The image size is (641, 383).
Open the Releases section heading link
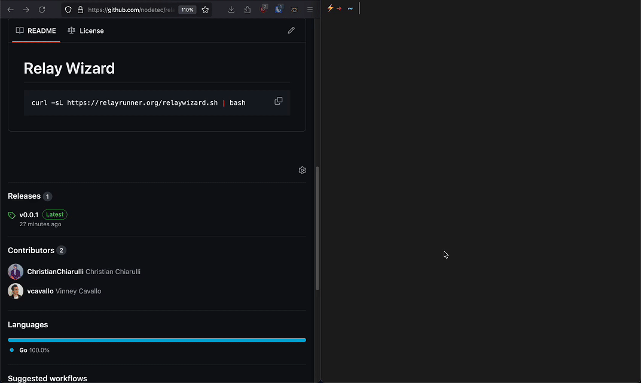(24, 196)
